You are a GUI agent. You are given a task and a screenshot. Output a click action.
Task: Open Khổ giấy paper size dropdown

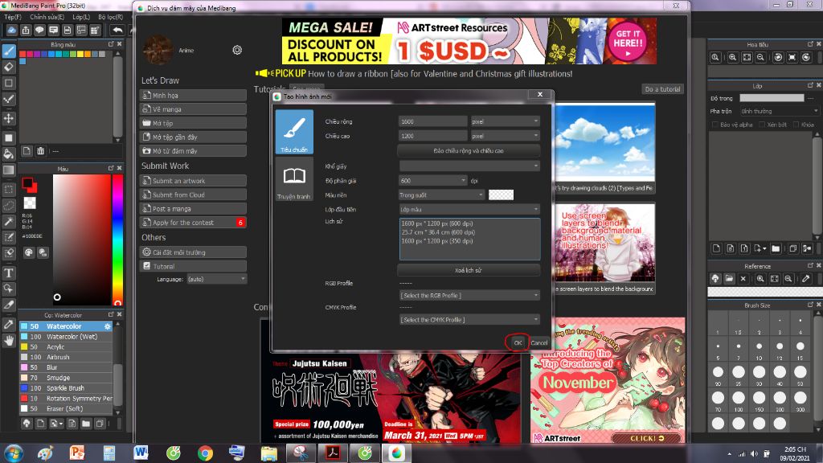469,166
